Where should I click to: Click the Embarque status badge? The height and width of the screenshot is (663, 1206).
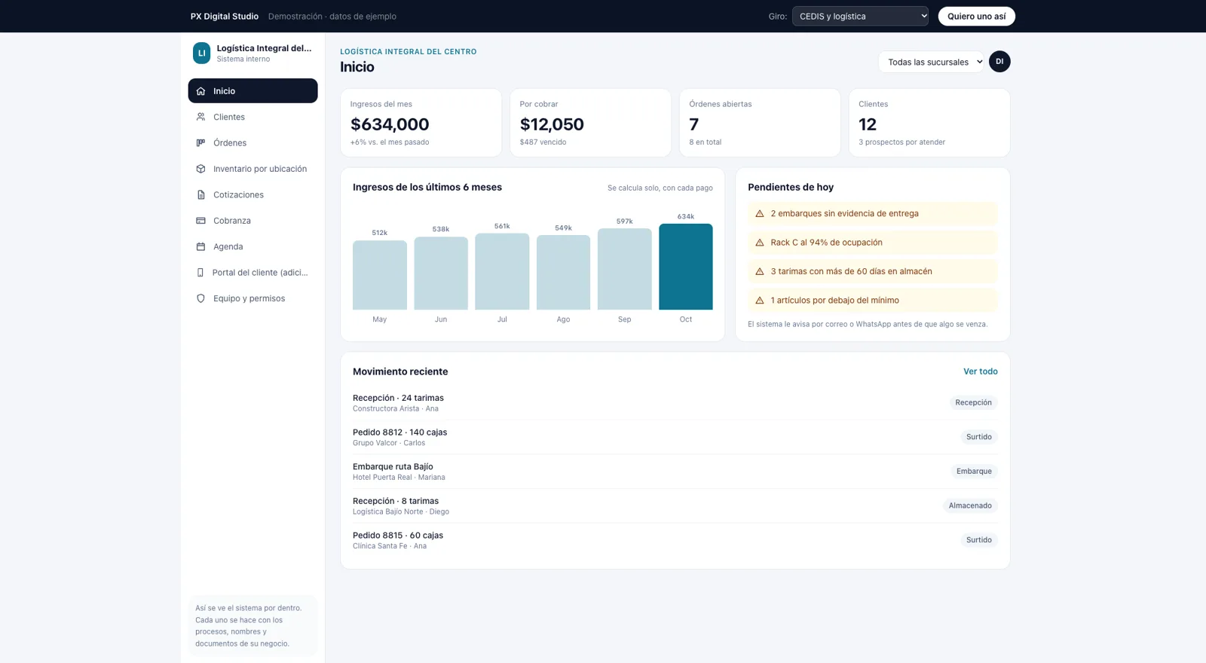point(974,472)
